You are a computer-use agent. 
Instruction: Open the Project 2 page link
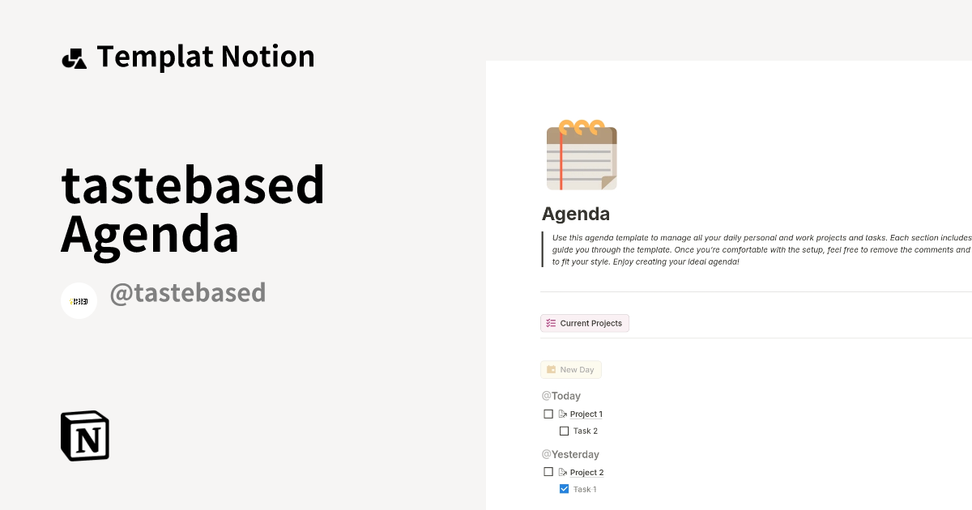tap(586, 472)
